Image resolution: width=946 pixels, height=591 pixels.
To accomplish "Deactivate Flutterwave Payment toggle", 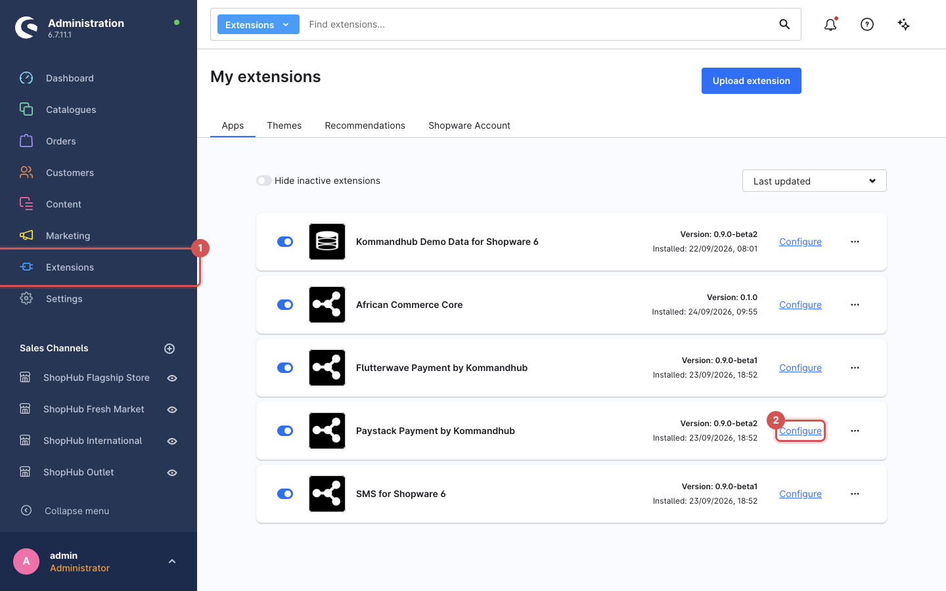I will [285, 368].
